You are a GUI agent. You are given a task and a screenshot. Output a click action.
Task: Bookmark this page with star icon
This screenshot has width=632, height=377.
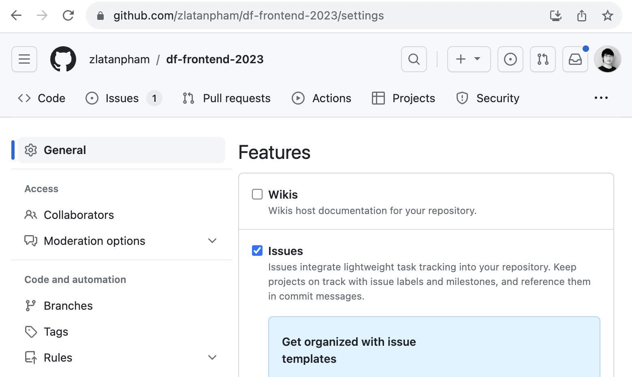[x=607, y=15]
